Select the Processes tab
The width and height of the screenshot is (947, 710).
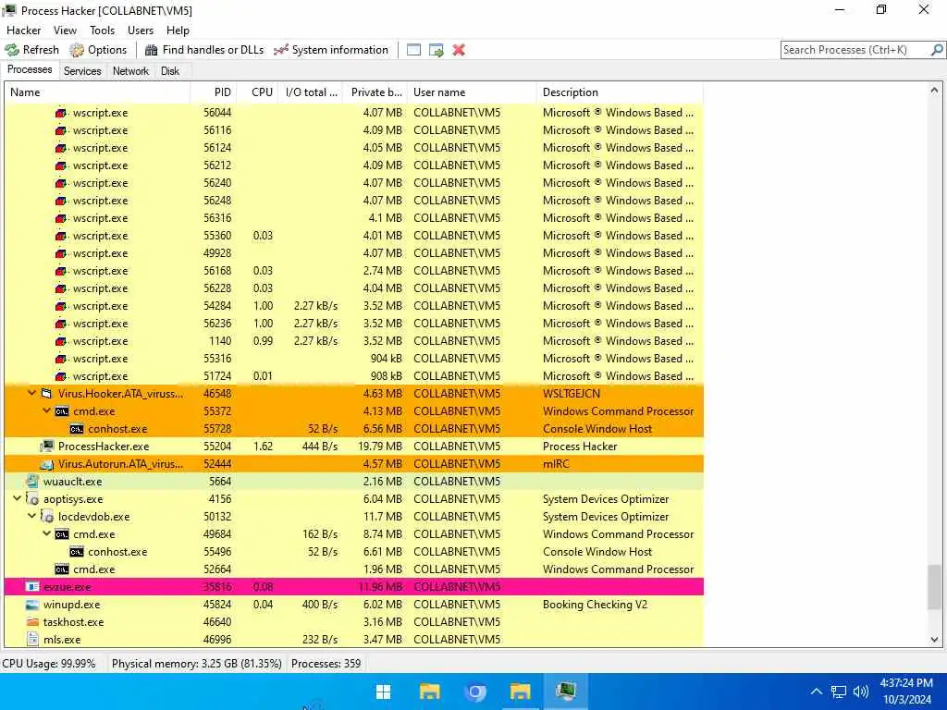click(30, 70)
